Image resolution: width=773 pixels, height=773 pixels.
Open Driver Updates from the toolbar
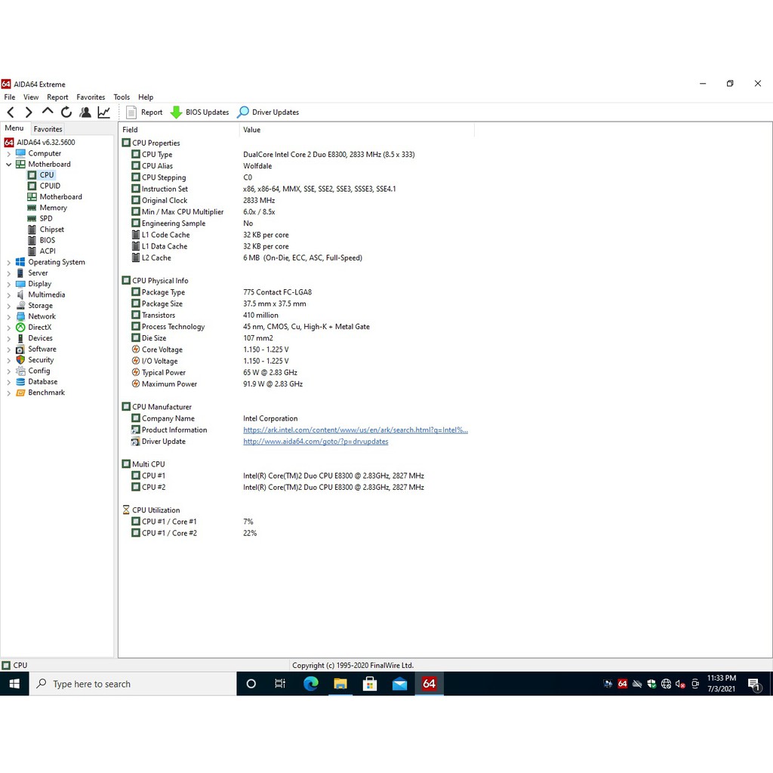pos(268,112)
